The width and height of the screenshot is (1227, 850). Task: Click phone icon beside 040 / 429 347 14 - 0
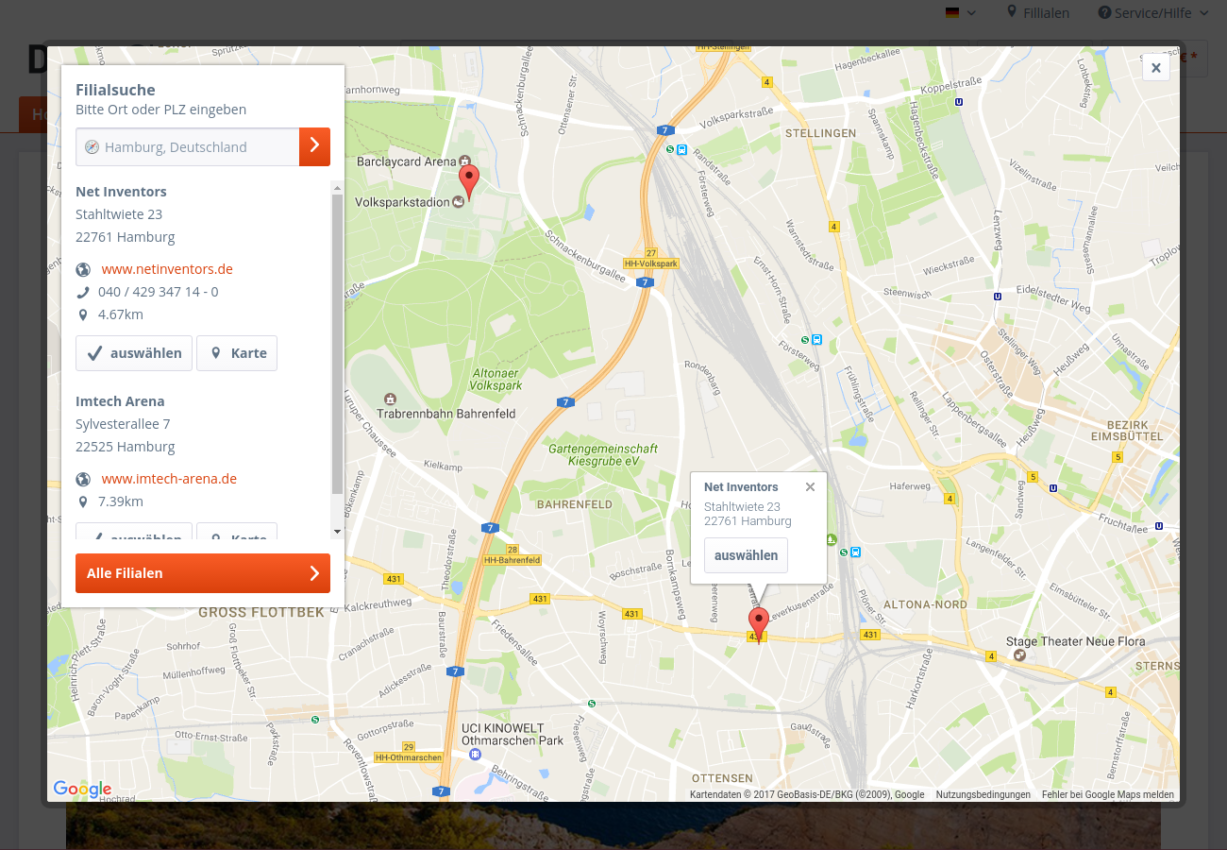click(x=83, y=292)
